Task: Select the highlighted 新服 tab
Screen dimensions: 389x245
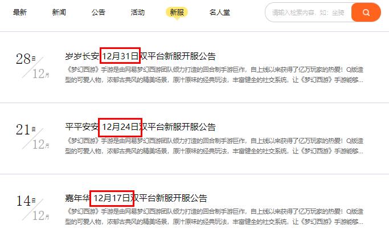Action: coord(177,12)
